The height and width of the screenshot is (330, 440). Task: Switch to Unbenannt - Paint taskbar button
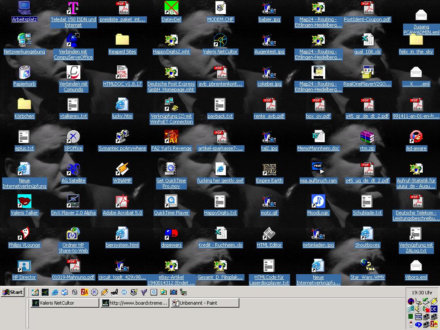click(x=205, y=303)
